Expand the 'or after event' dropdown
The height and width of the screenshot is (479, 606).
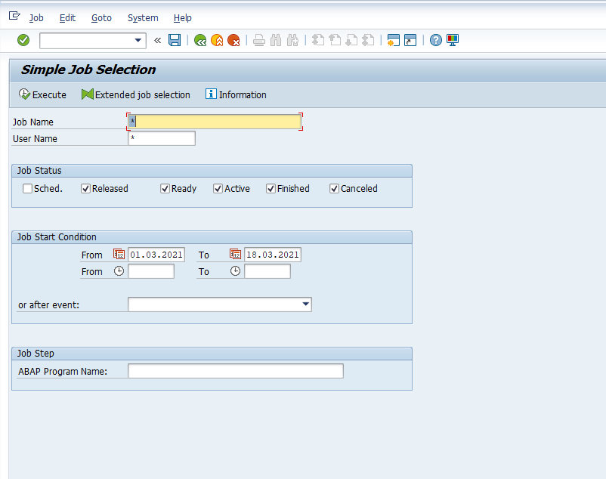click(x=305, y=304)
